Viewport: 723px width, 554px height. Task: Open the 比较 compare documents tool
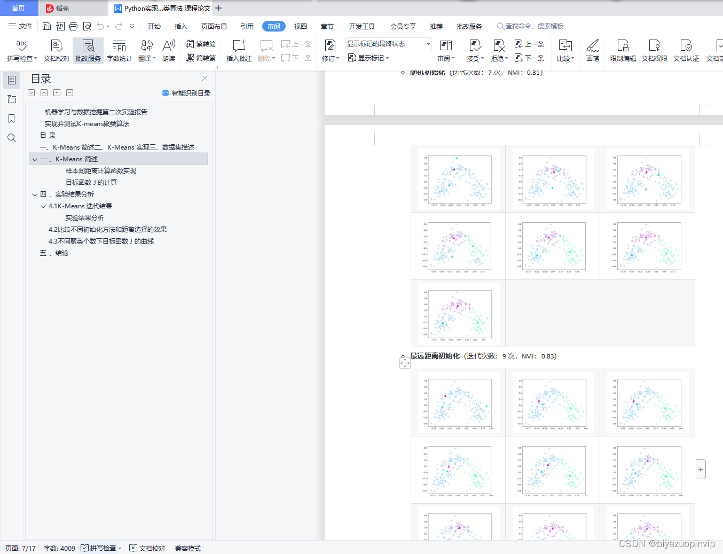565,51
